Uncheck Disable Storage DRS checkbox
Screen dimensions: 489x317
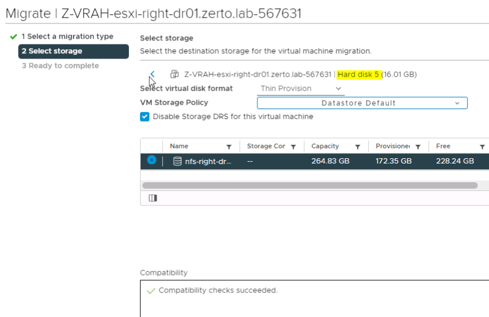[x=145, y=117]
